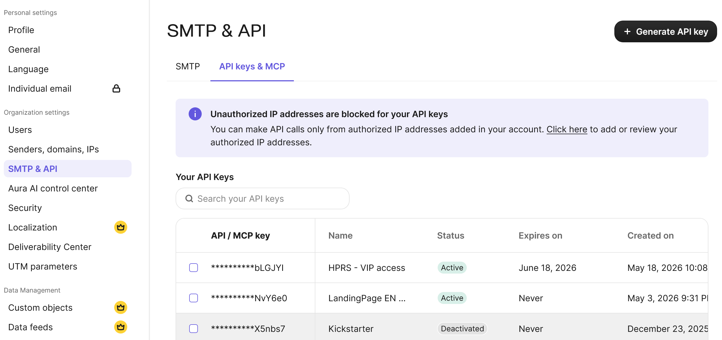722x340 pixels.
Task: Click the HPRS - VIP access name
Action: click(367, 268)
